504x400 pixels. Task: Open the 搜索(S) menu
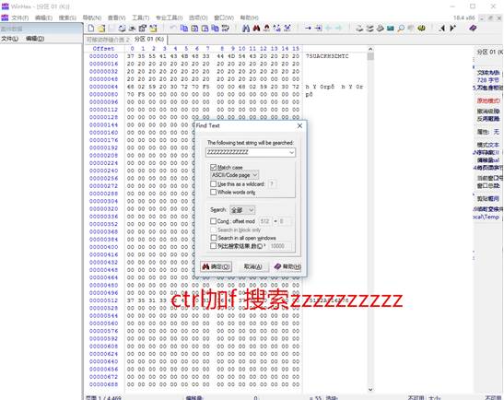point(67,18)
